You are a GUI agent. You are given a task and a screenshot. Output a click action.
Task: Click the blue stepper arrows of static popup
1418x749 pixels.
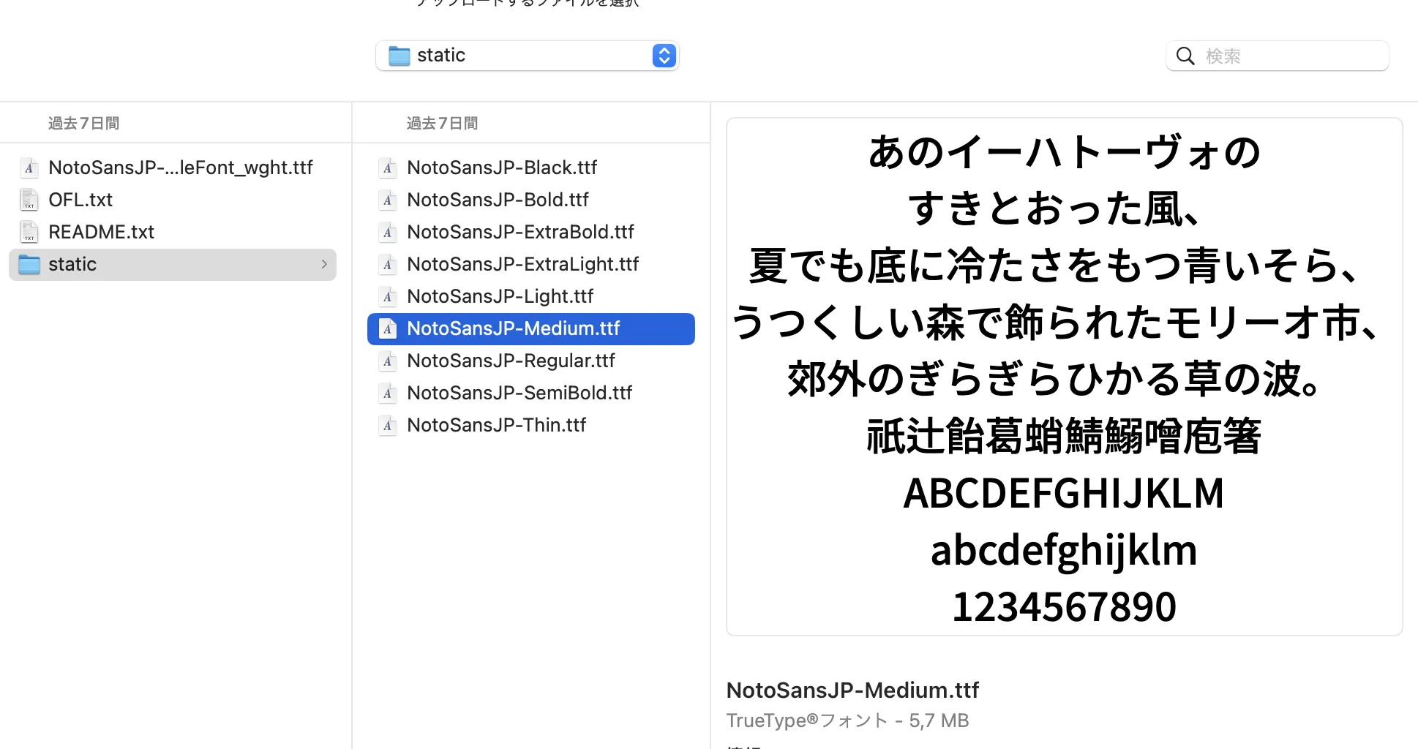pyautogui.click(x=664, y=56)
